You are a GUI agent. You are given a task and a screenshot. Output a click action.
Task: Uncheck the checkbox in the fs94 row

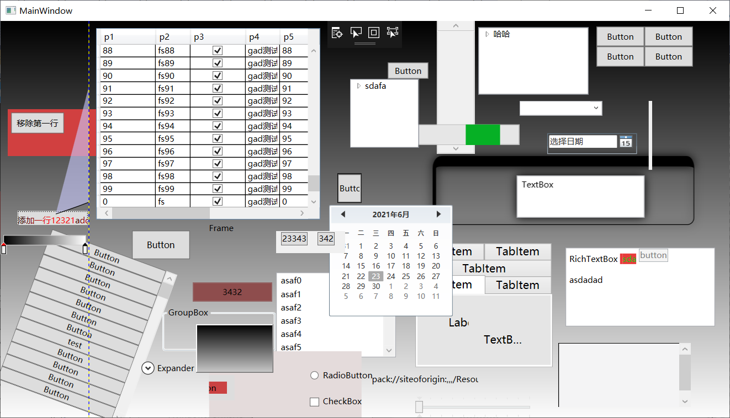coord(218,126)
